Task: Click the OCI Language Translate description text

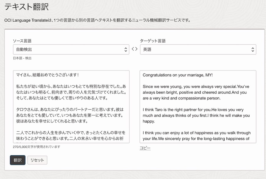Action: click(98, 20)
